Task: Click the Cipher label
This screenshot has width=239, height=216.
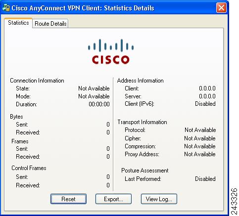Action: pos(133,138)
